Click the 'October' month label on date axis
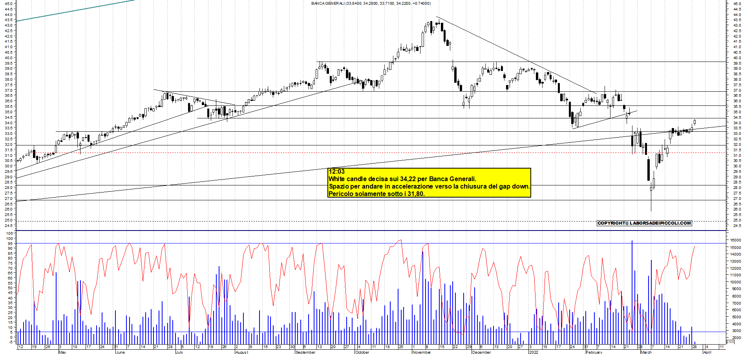The image size is (742, 354). 362,352
